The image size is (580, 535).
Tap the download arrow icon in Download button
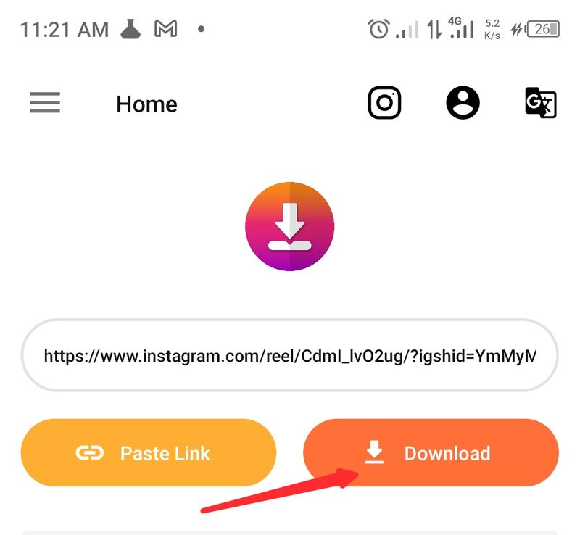(x=374, y=452)
